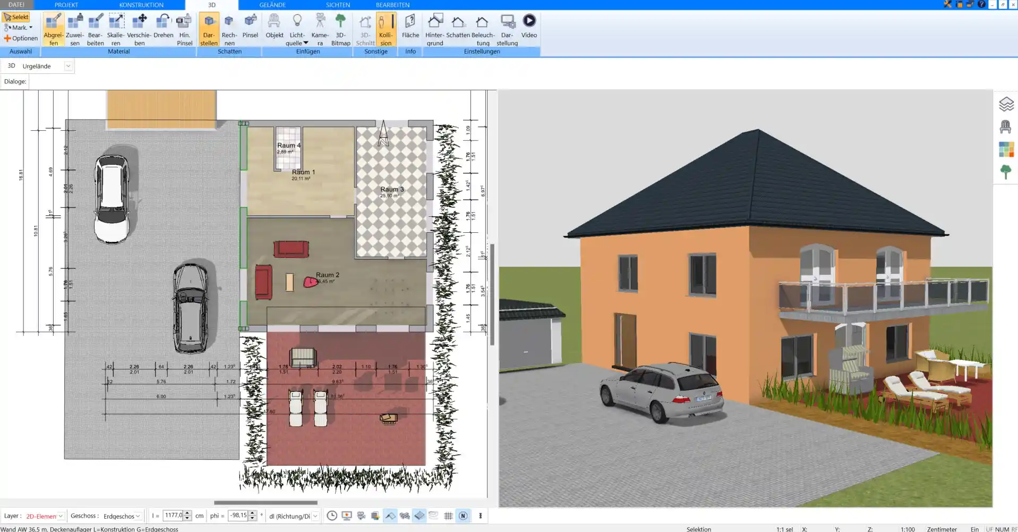This screenshot has width=1018, height=532.
Task: Switch to the PROJEKT tab
Action: 66,5
